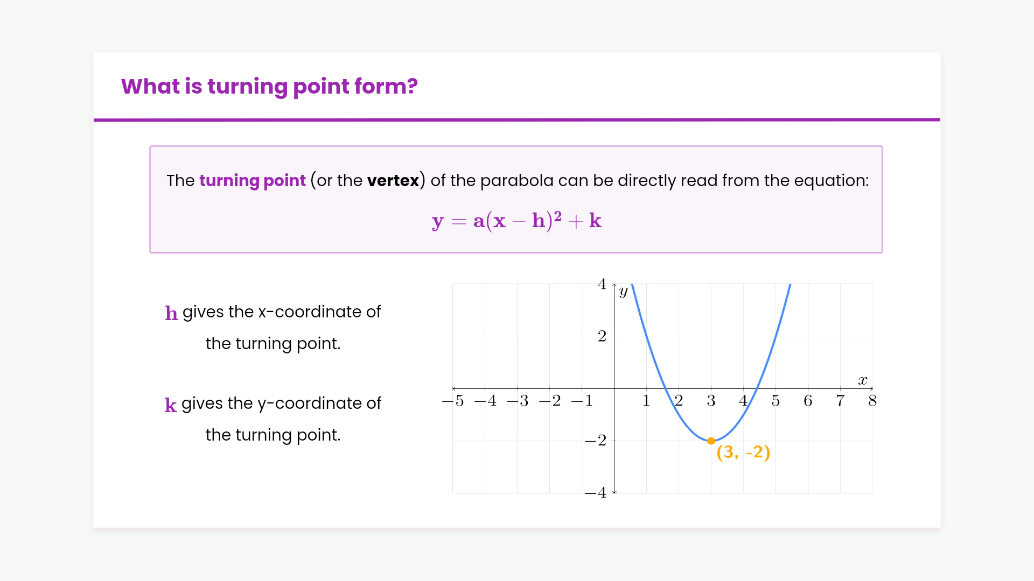Screen dimensions: 1034x581
Task: Click the tick label 4 on the y-axis
Action: point(602,284)
